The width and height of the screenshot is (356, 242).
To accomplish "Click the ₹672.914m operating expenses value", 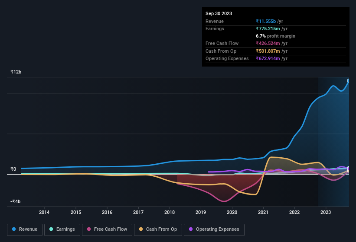I will coord(268,59).
